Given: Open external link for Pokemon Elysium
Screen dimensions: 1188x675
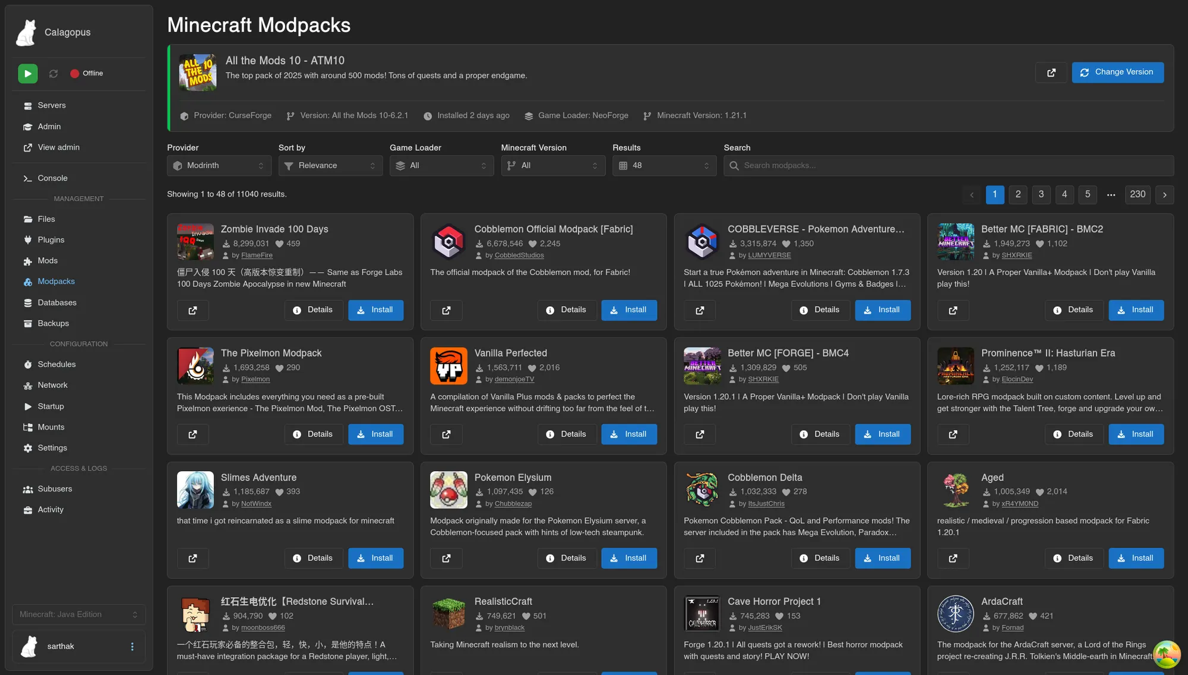Looking at the screenshot, I should 446,559.
